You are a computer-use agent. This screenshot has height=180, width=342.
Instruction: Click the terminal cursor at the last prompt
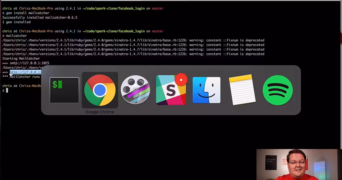(x=7, y=90)
